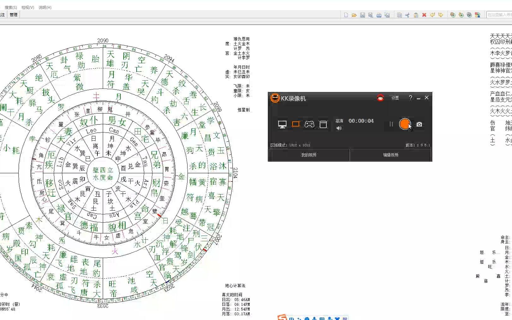
Task: Click the Open folder toolbar icon
Action: pyautogui.click(x=354, y=15)
